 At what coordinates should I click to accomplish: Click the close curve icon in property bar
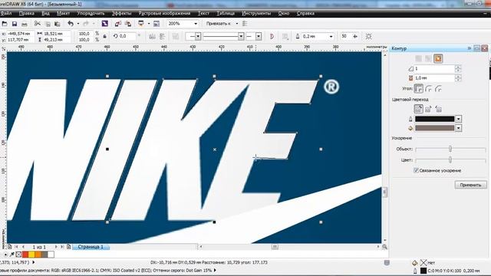click(272, 37)
